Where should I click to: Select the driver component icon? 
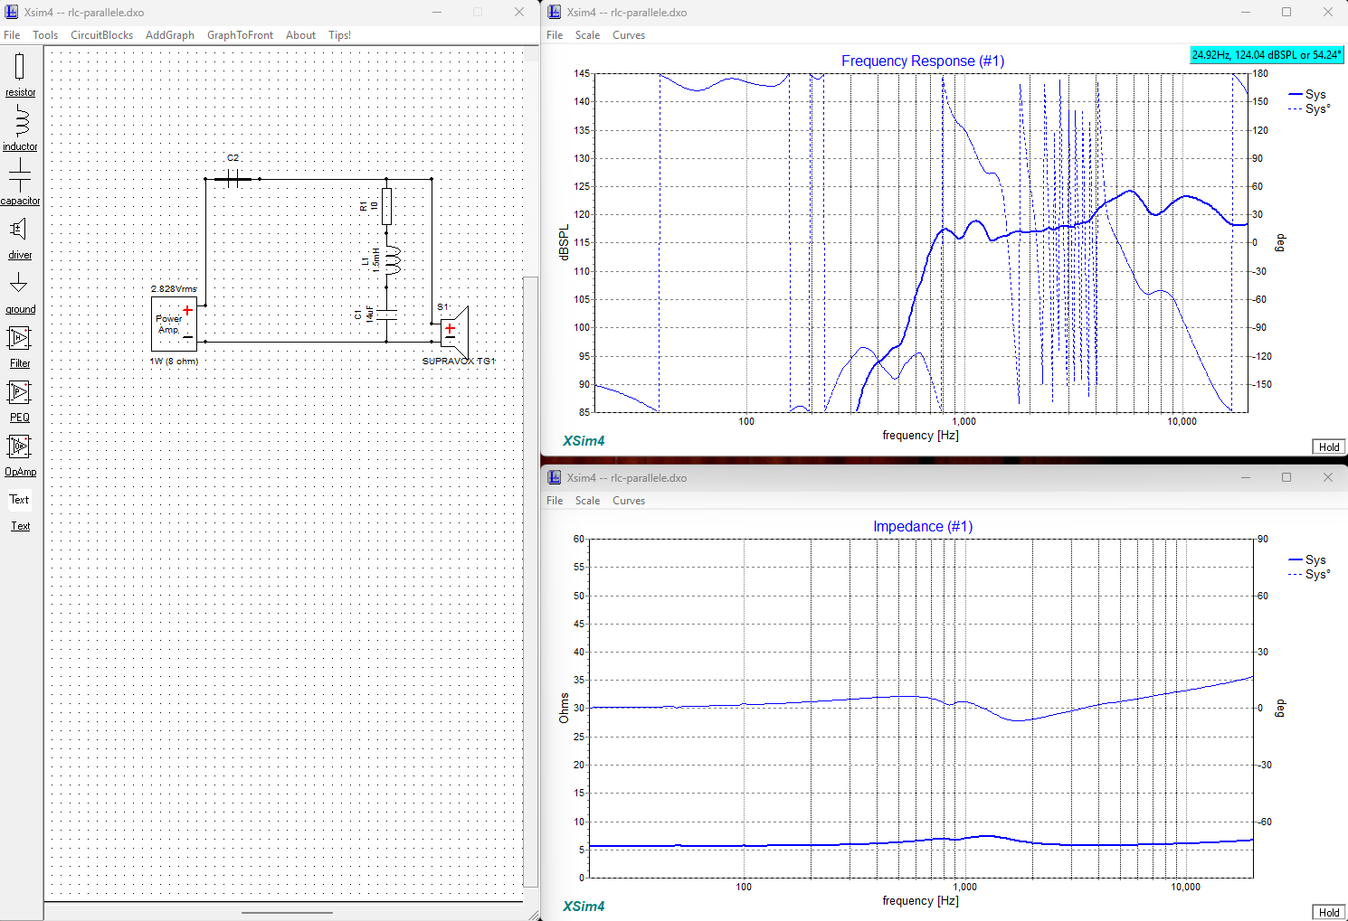coord(20,237)
